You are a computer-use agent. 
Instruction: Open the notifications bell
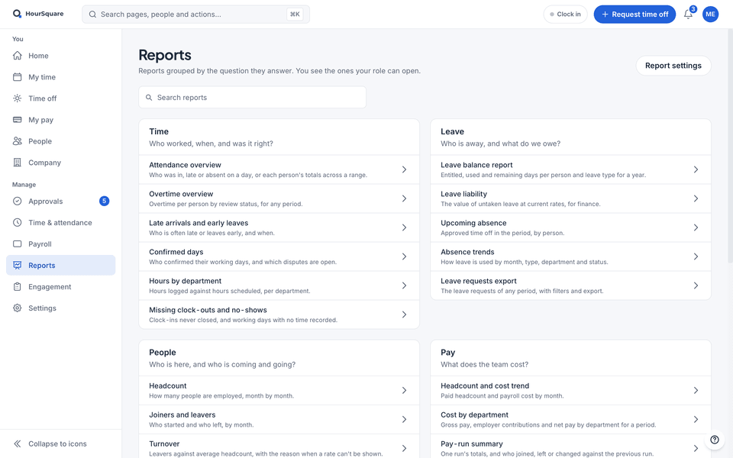click(688, 15)
